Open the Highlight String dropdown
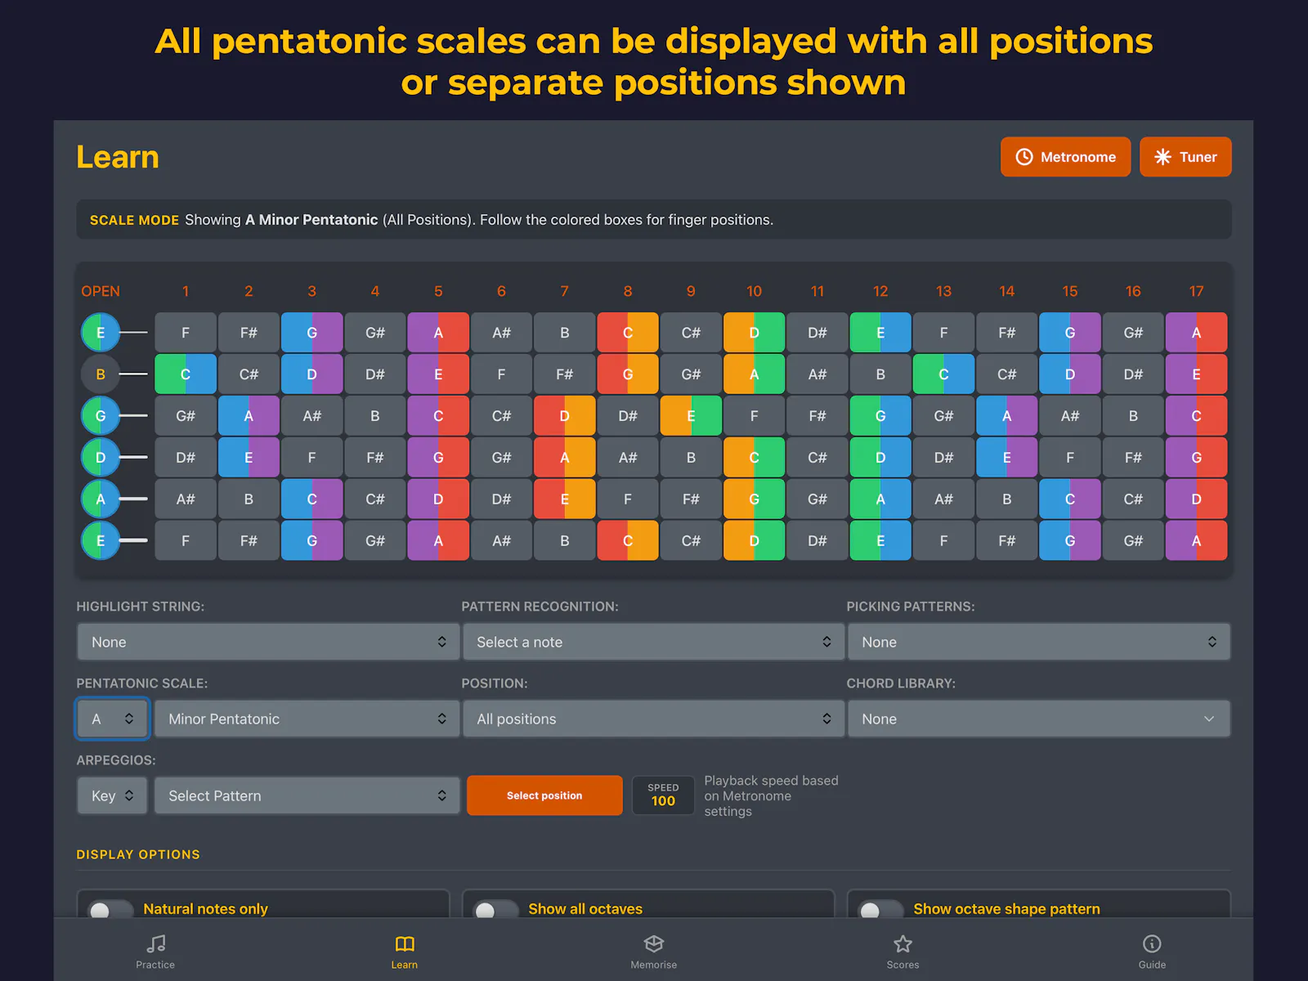Viewport: 1308px width, 981px height. (268, 642)
